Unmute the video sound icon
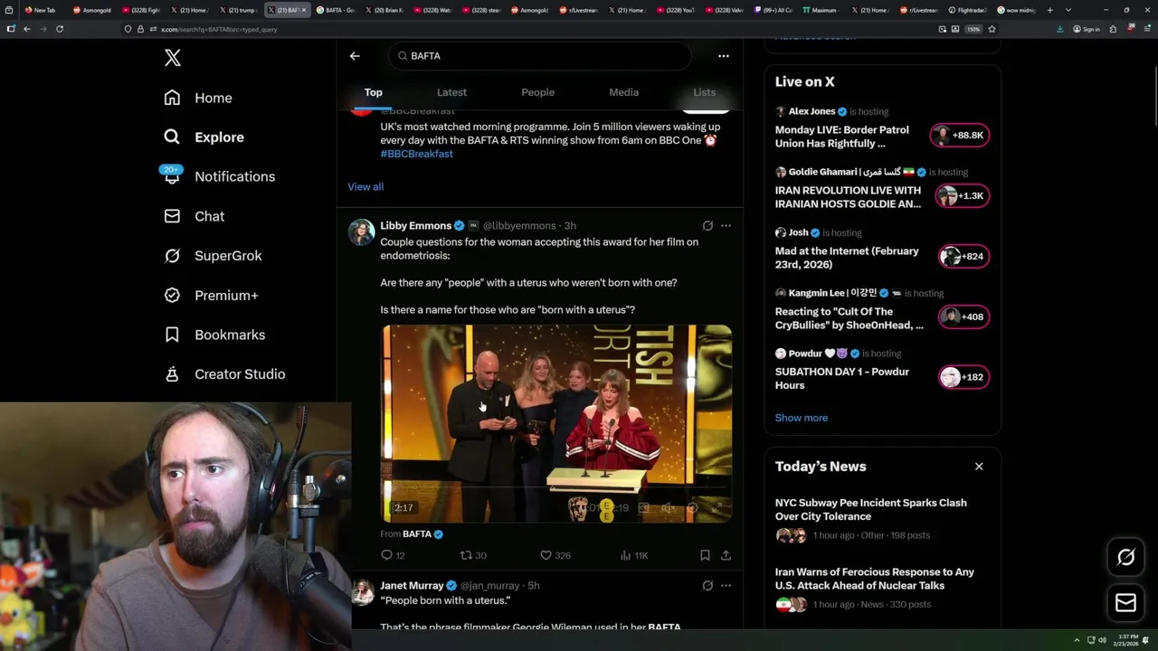This screenshot has width=1158, height=651. [668, 508]
